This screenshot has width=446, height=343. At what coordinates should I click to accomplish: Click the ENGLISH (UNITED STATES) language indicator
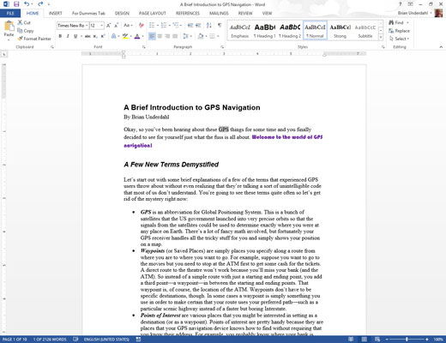pyautogui.click(x=106, y=340)
